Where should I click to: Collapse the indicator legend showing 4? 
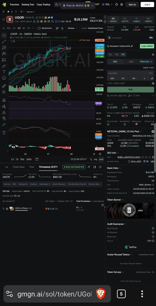point(12,41)
